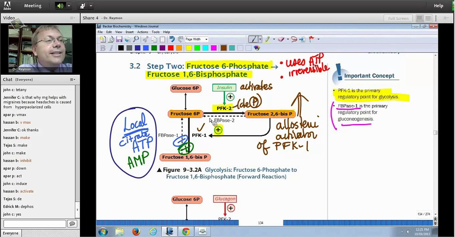Click the Italic I formatting icon

[111, 48]
